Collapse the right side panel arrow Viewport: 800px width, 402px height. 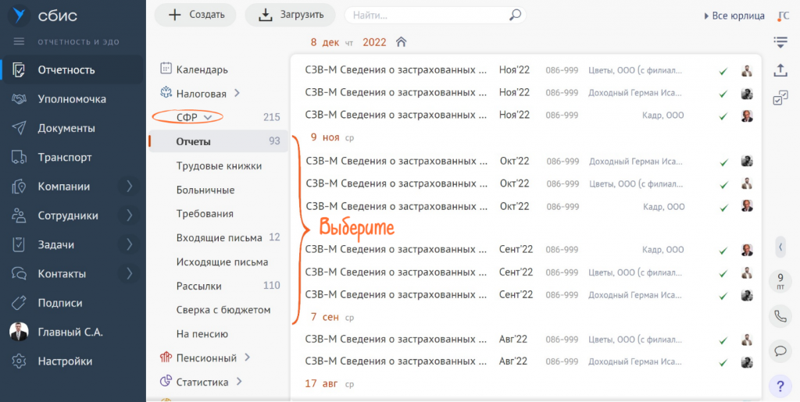(x=780, y=247)
